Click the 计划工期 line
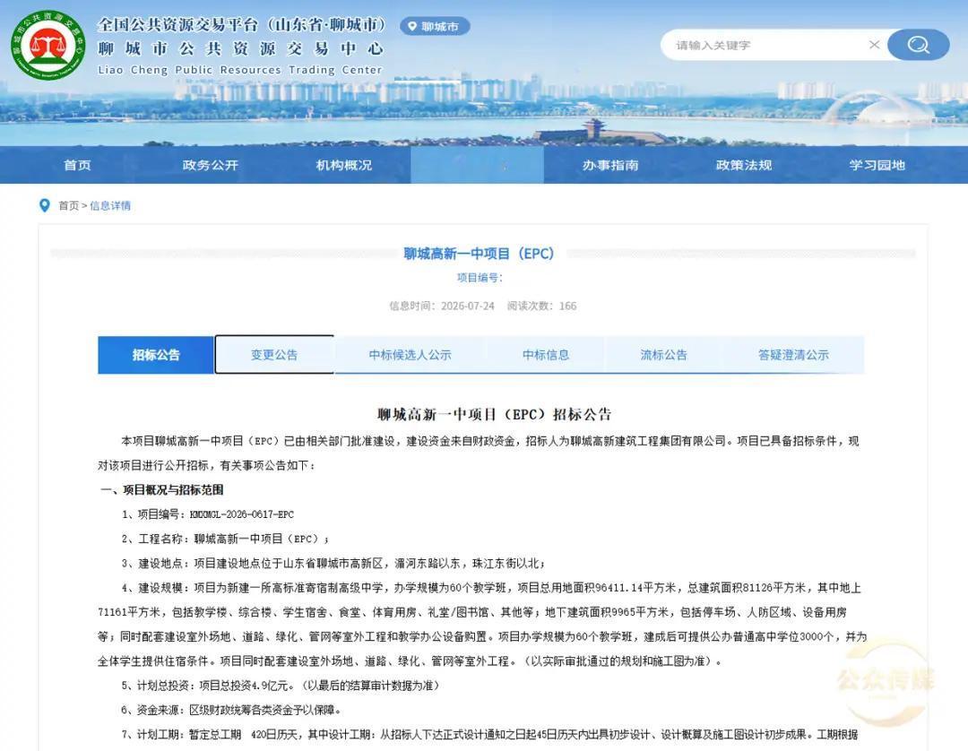Image resolution: width=968 pixels, height=751 pixels. click(489, 734)
